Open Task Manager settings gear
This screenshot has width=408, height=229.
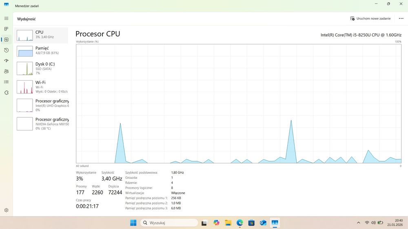(x=6, y=210)
